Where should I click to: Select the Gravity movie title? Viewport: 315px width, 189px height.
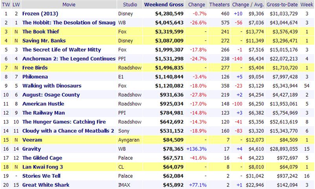pos(32,149)
